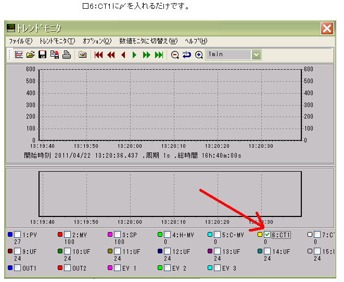Check the 11:UF checkbox

point(118,251)
